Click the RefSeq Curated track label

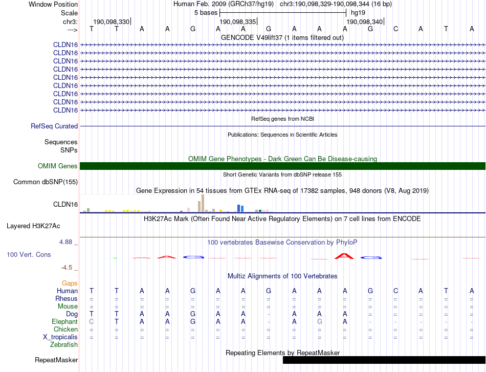[x=54, y=126]
